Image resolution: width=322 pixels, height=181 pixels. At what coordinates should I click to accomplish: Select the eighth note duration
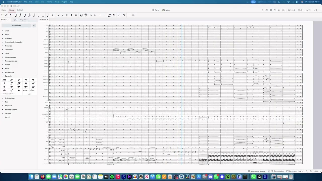[x=29, y=15]
